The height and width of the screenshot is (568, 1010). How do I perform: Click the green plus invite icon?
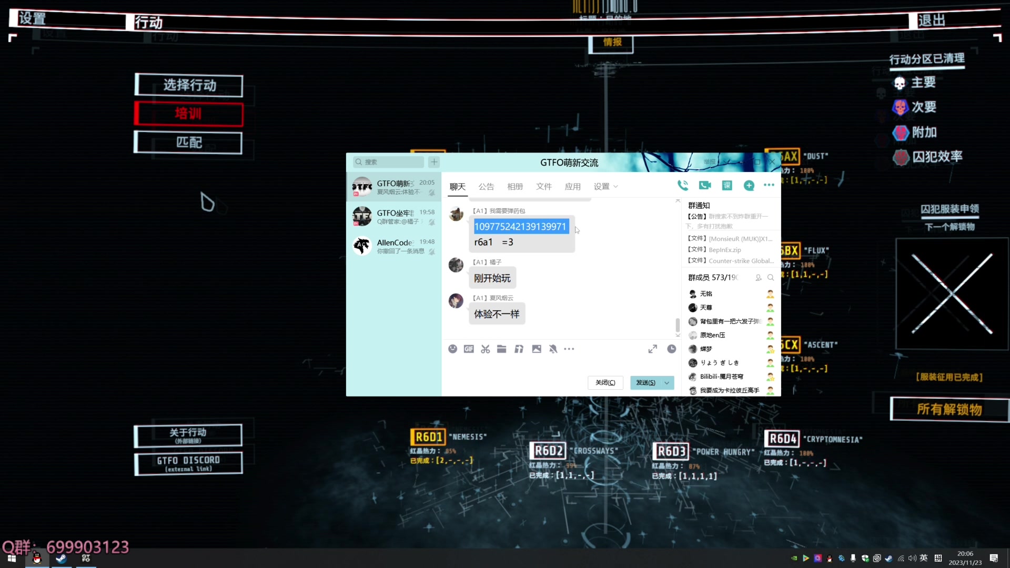(749, 185)
